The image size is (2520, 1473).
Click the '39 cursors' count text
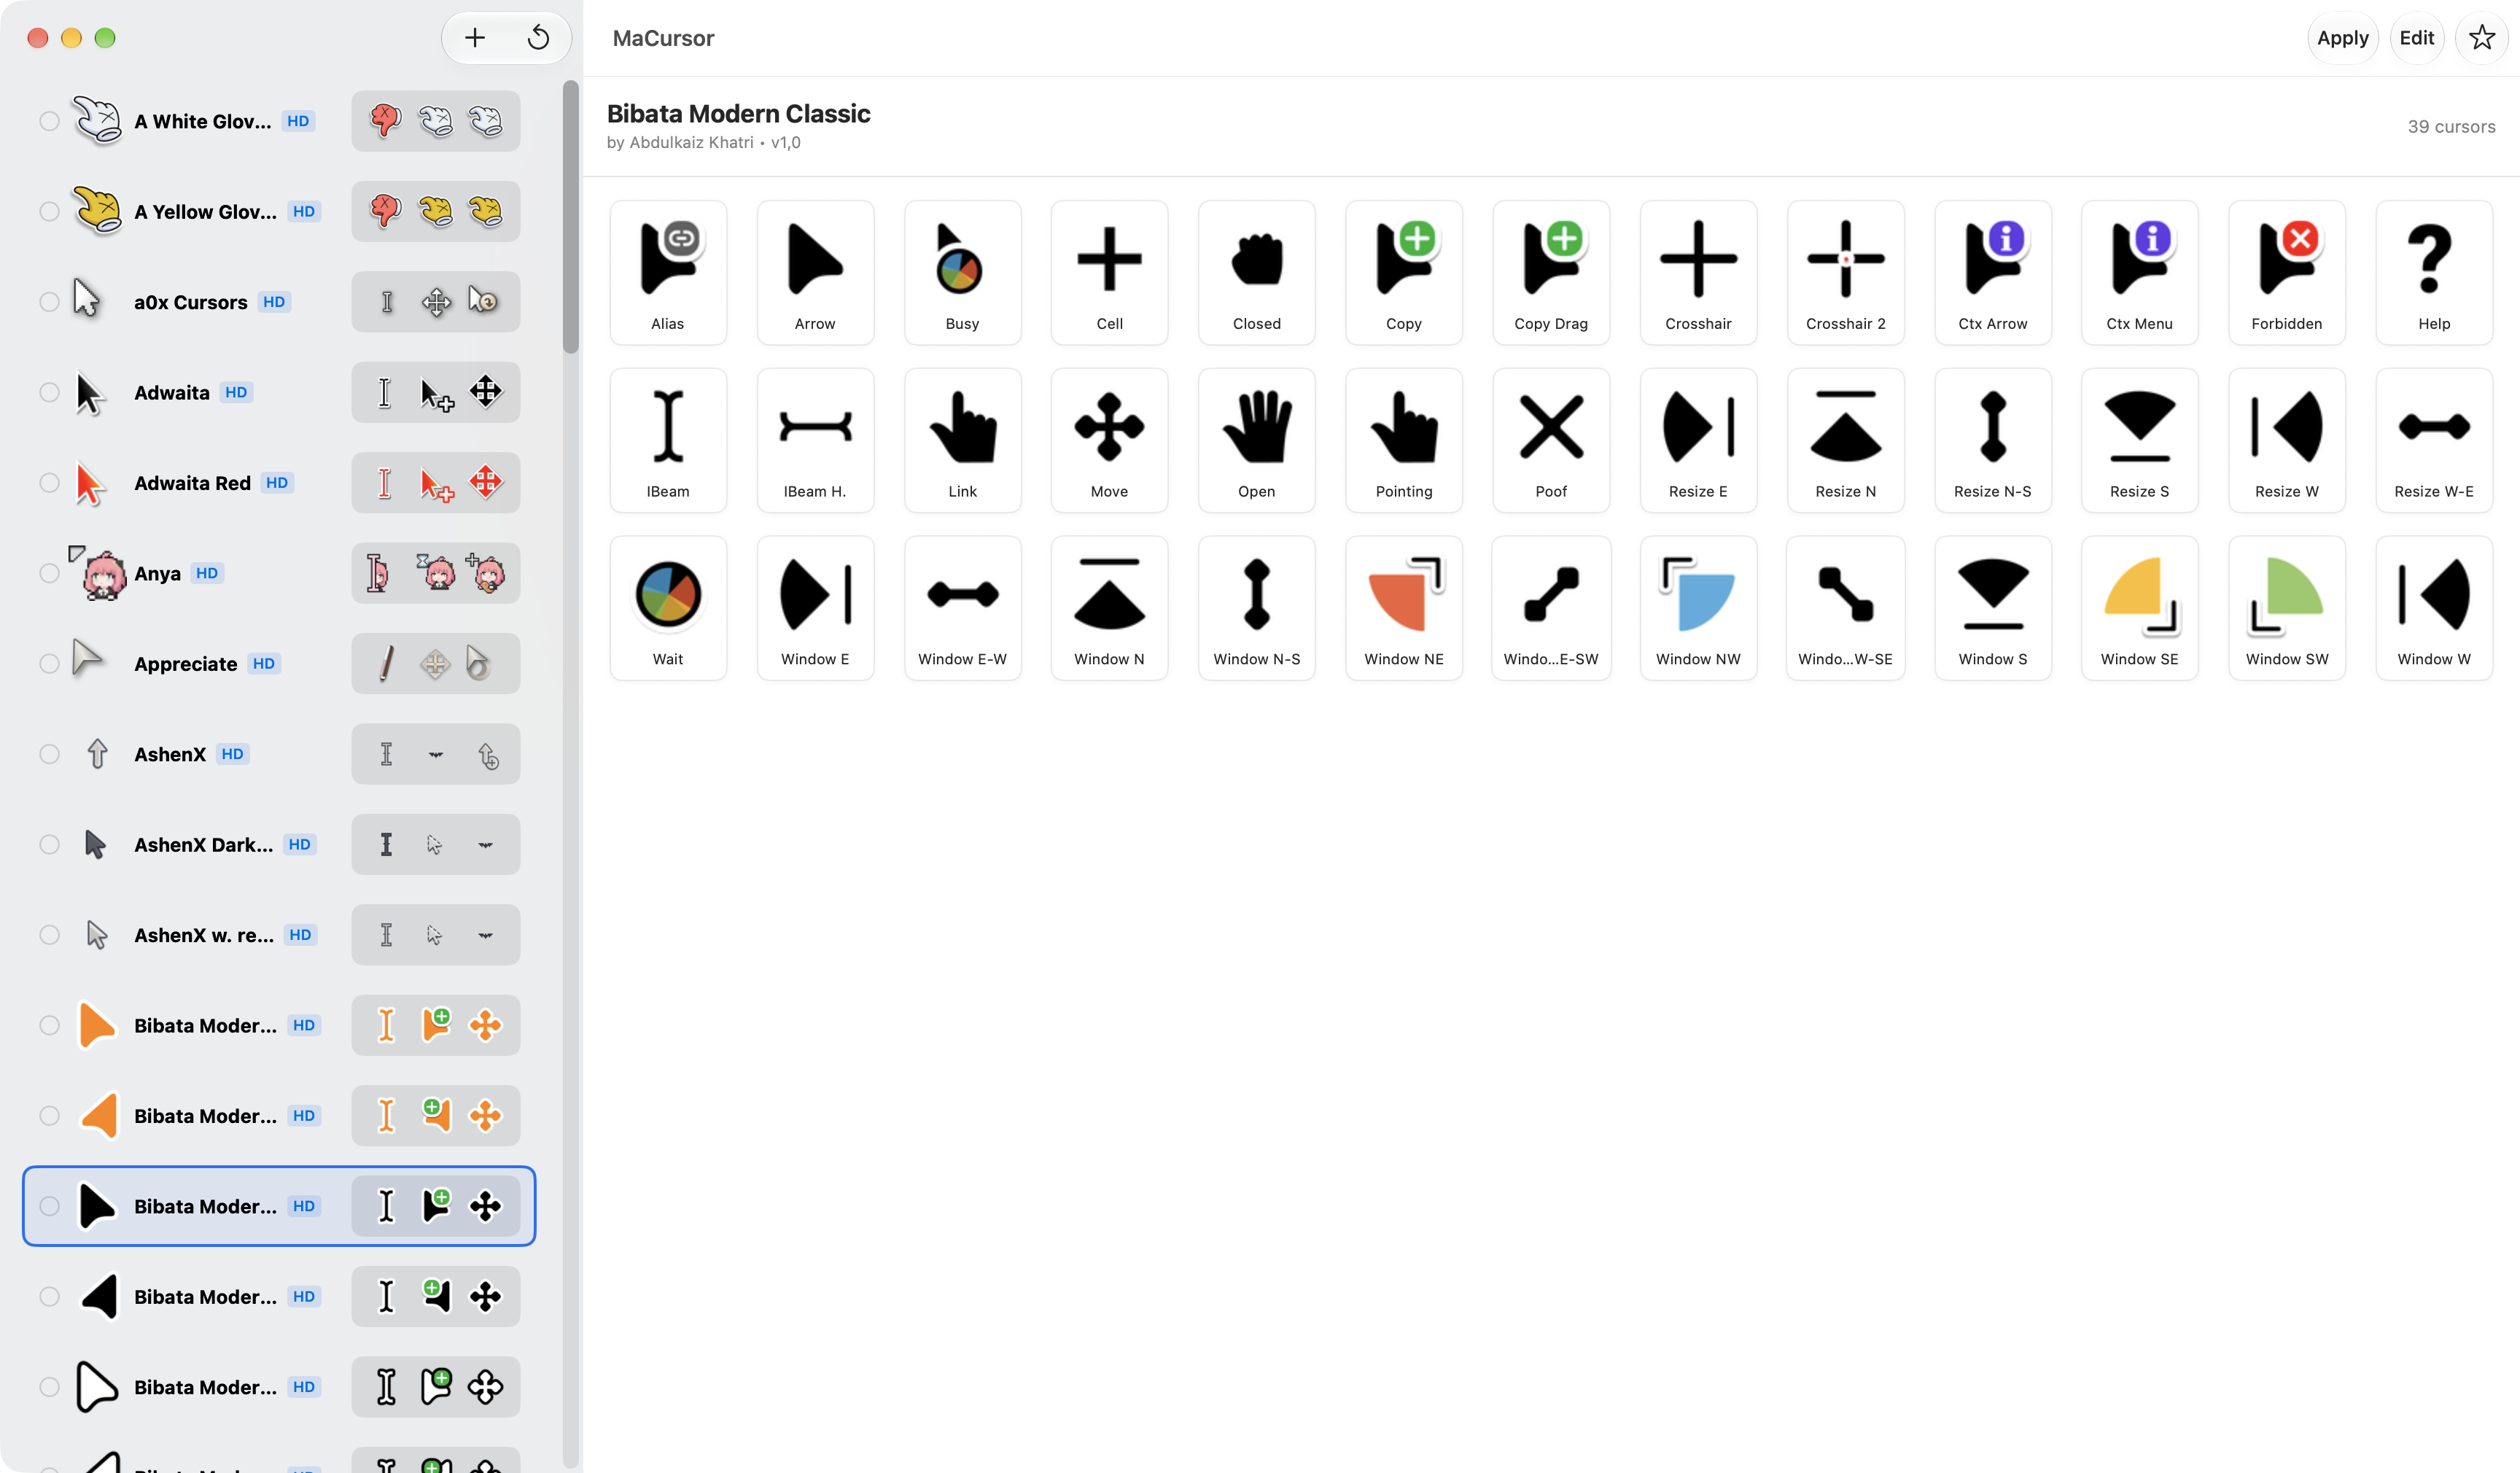coord(2451,127)
